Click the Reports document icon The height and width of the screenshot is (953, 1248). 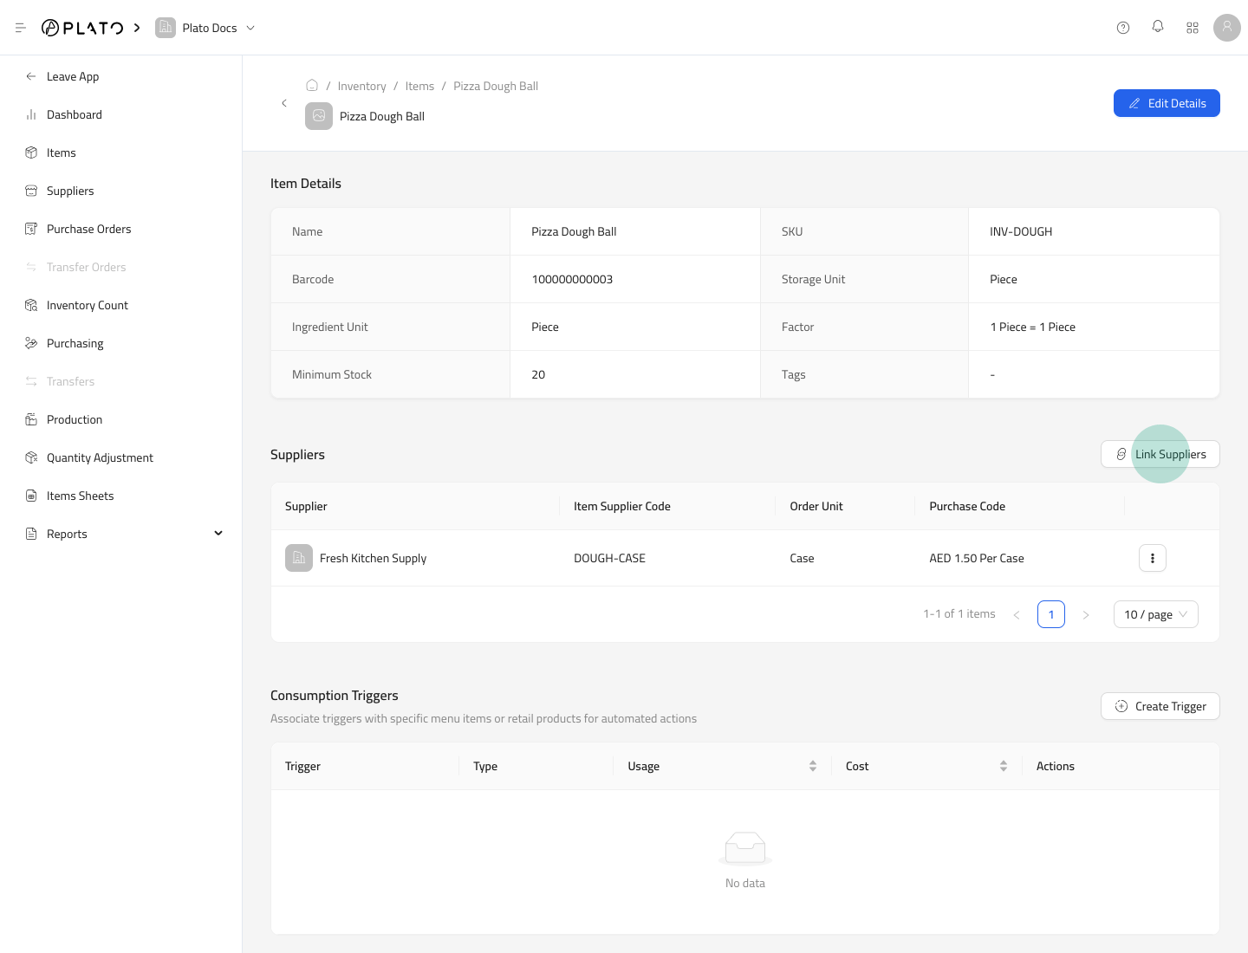[x=31, y=534]
